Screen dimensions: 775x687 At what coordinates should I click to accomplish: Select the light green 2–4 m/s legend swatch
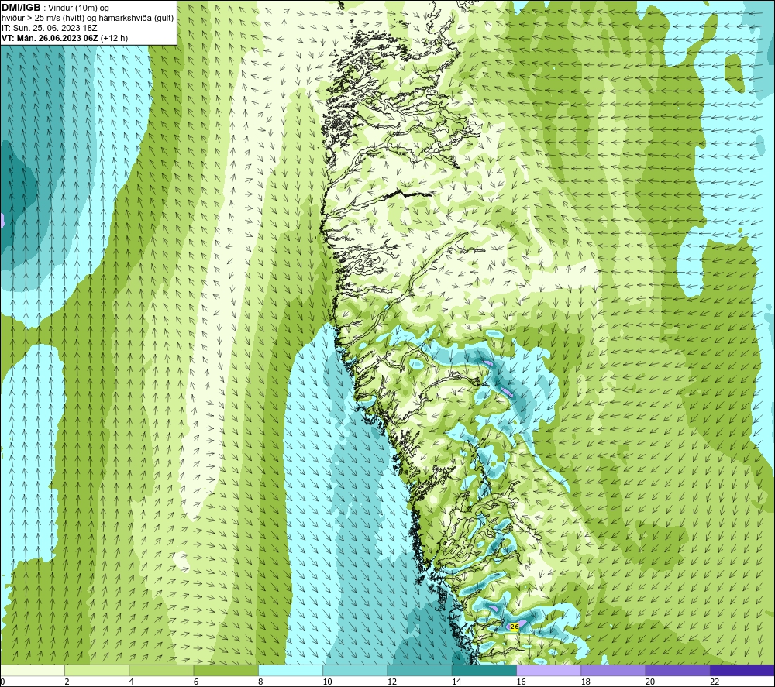coord(97,670)
